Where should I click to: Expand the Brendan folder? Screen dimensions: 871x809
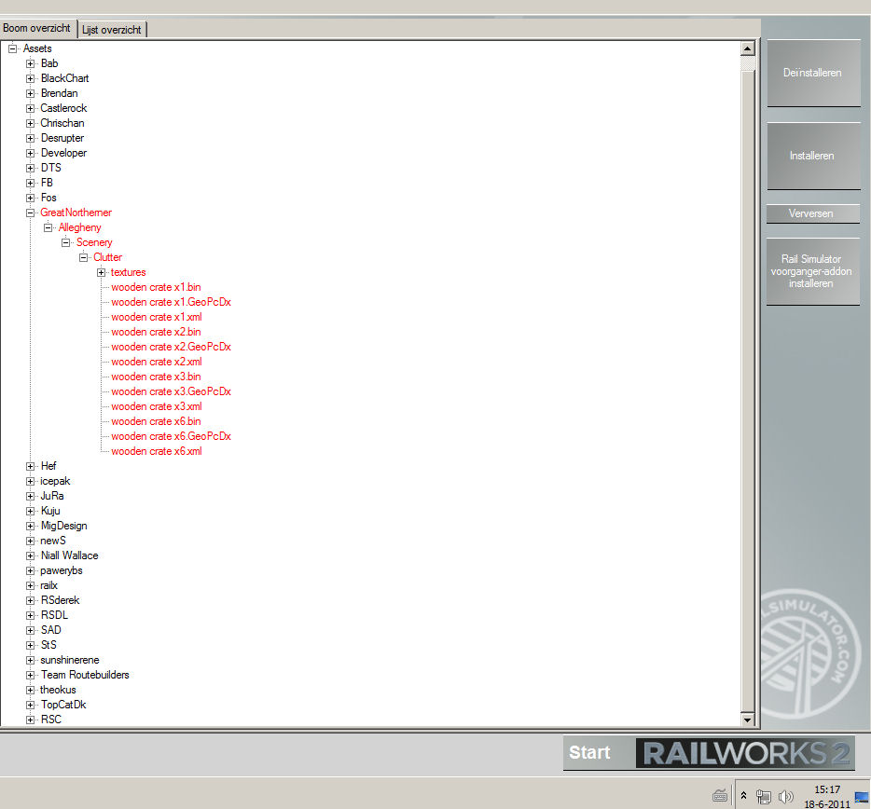click(x=30, y=94)
